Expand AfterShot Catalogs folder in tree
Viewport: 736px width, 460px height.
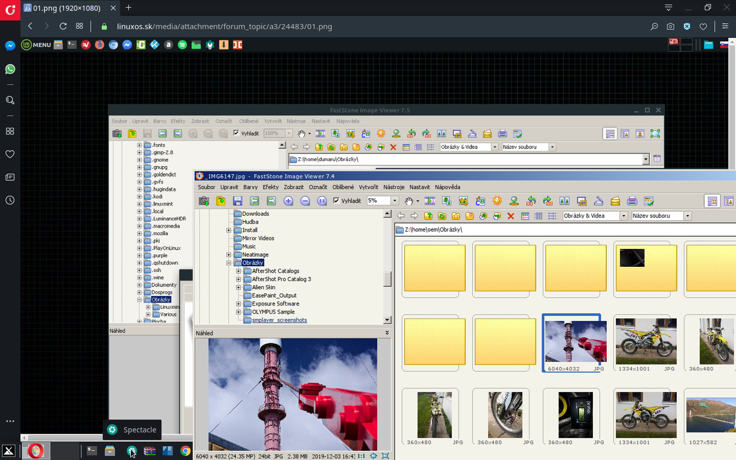coord(239,271)
